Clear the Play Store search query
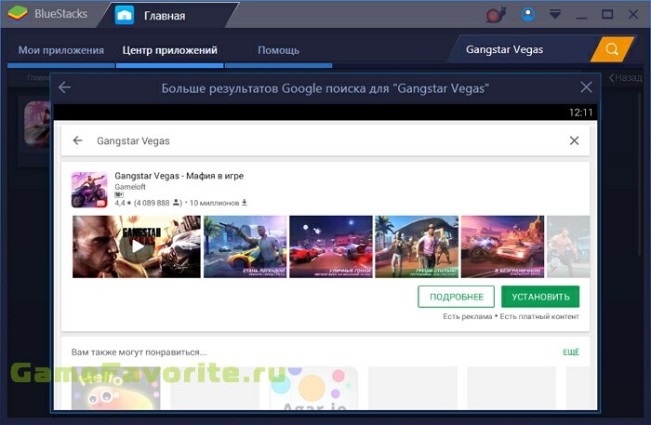651x425 pixels. pos(574,140)
